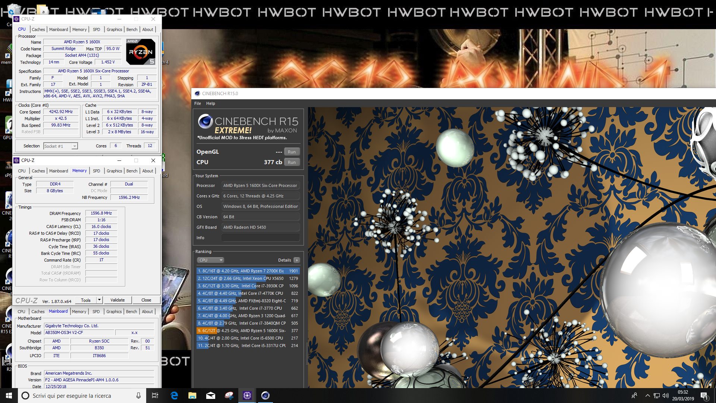The width and height of the screenshot is (716, 403).
Task: Open the Help menu in Cinebench
Action: click(x=211, y=104)
